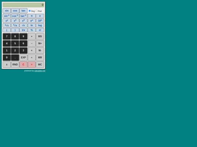Screen dimensions: 197x147
Task: Tap the digit 8 key
Action: (x=15, y=36)
